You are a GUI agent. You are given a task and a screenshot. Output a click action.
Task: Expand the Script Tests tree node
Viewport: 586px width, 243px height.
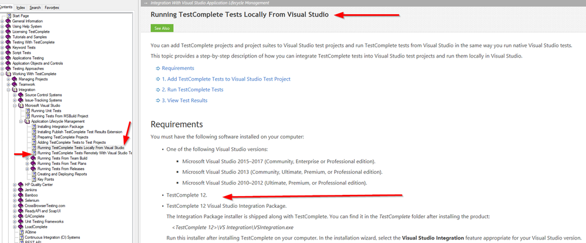coord(2,53)
